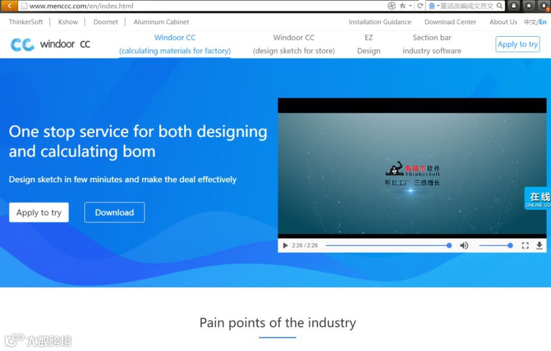Go to Download Center
Screen dimensions: 551x351
450,22
